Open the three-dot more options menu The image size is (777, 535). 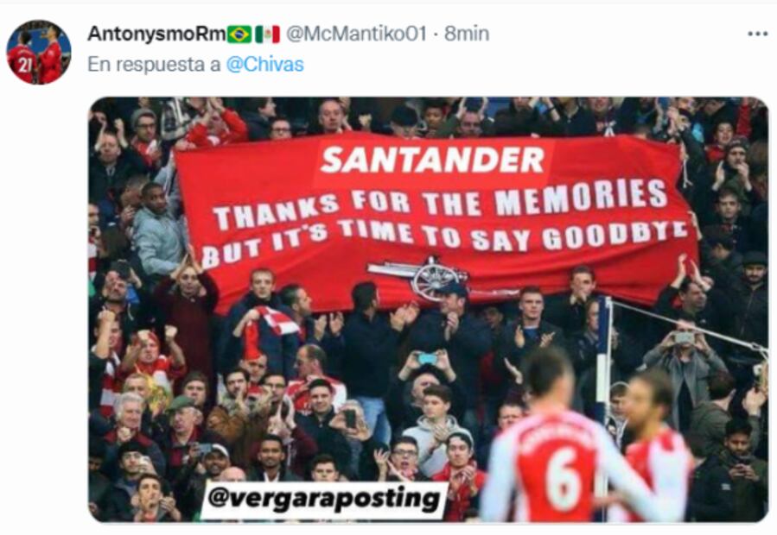click(x=757, y=35)
